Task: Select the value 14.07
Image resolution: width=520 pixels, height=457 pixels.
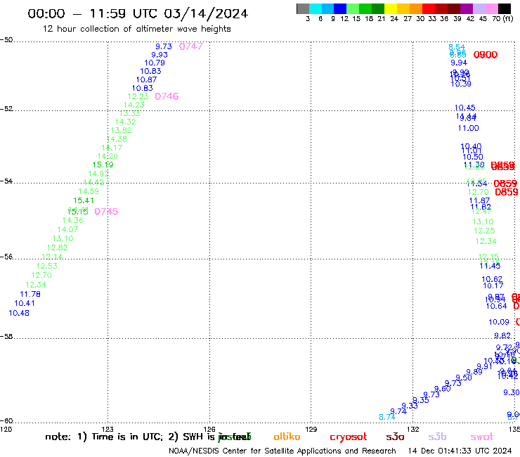Action: click(x=67, y=229)
